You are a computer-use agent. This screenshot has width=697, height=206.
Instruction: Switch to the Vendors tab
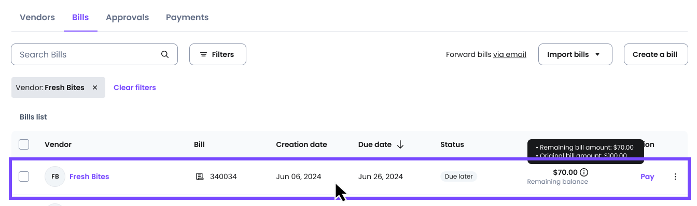(x=37, y=17)
